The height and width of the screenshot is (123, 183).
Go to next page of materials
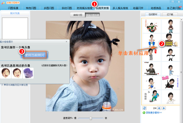(163, 108)
